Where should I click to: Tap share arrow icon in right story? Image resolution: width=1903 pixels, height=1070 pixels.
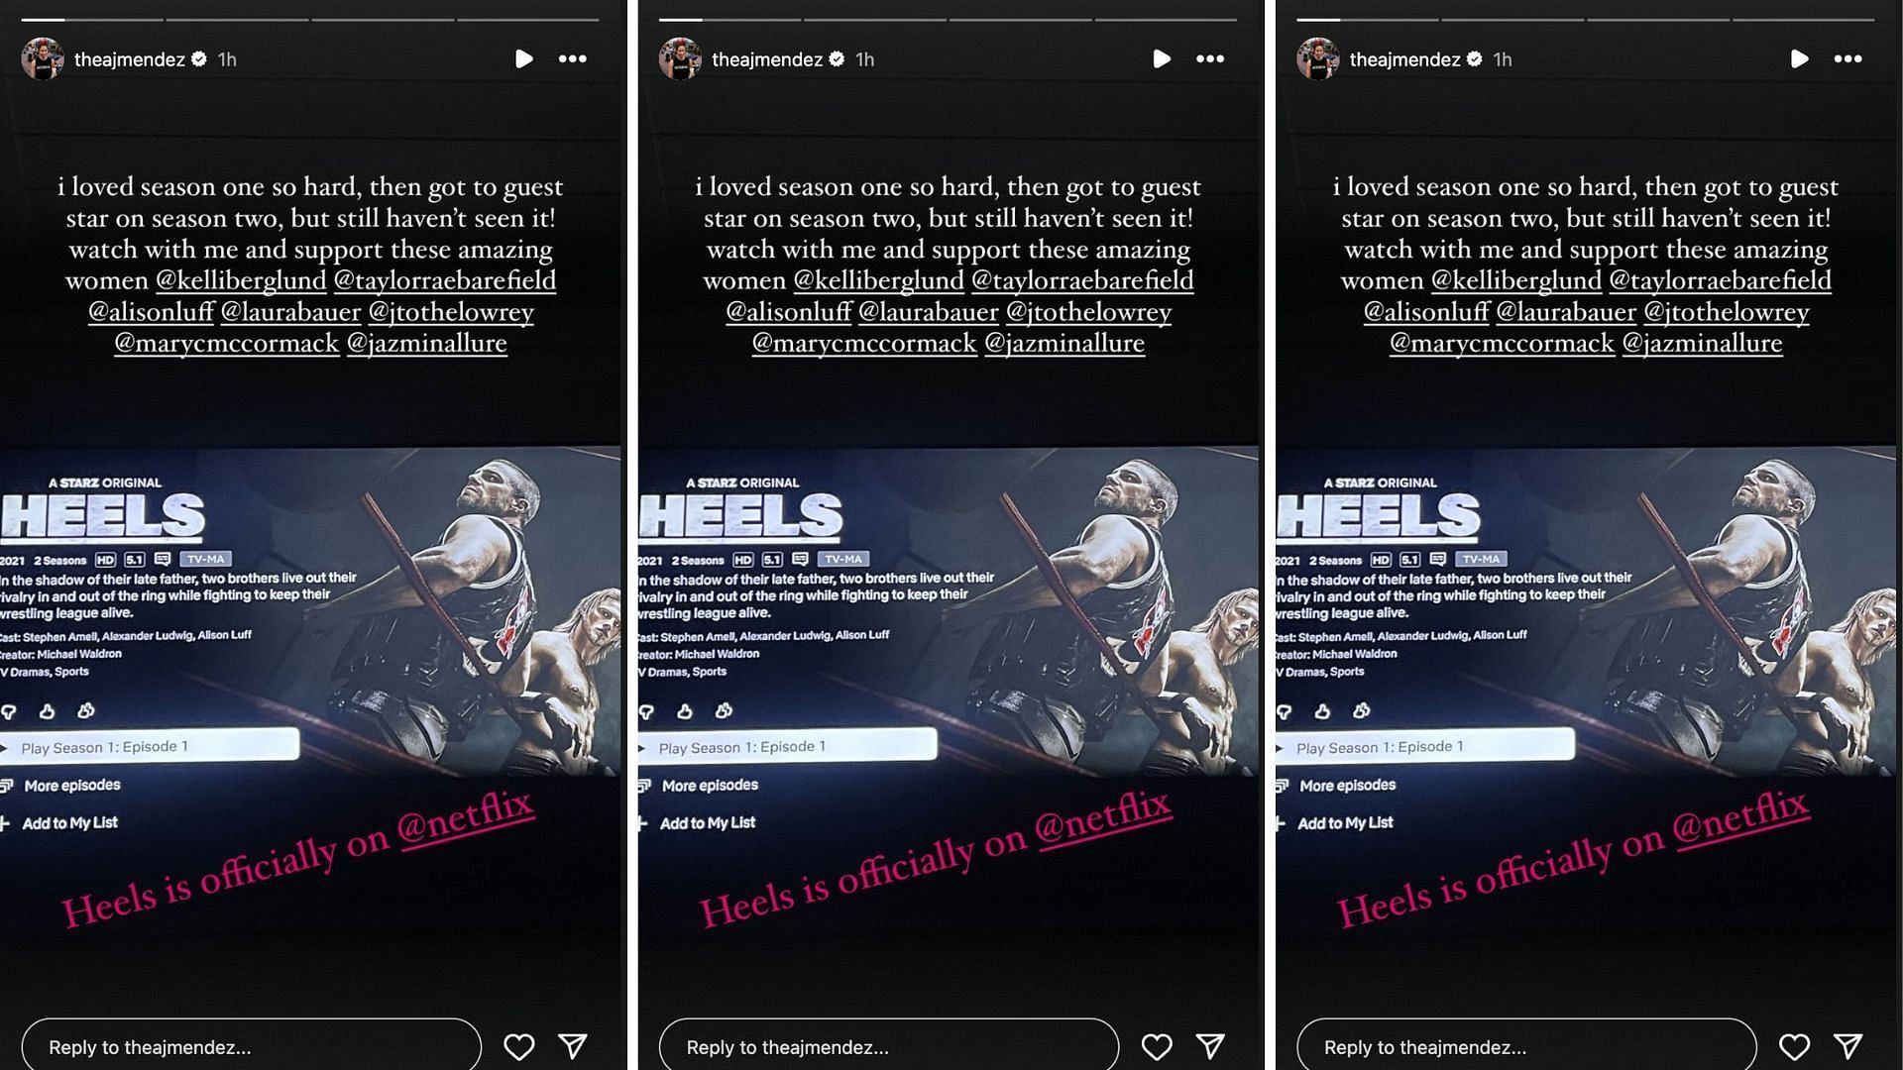[1847, 1046]
